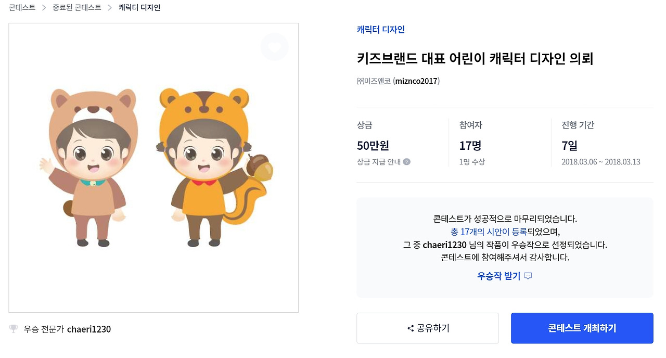Click chaeri1230 in the contest completion message
The width and height of the screenshot is (666, 358).
click(x=444, y=245)
